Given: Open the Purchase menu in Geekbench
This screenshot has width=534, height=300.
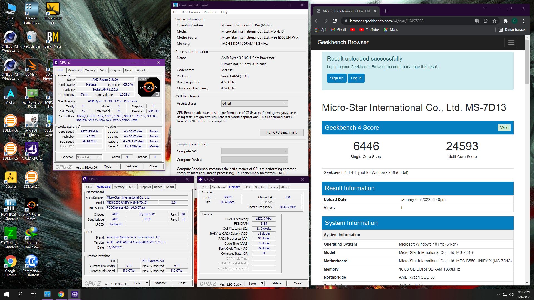Looking at the screenshot, I should tap(210, 12).
